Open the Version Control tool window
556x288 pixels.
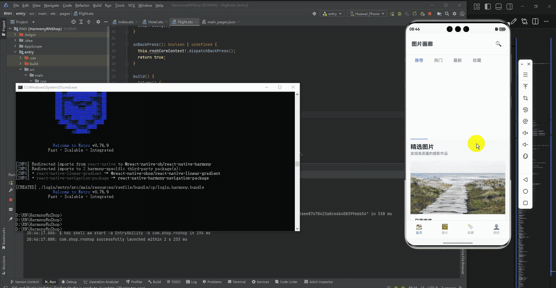[x=24, y=282]
